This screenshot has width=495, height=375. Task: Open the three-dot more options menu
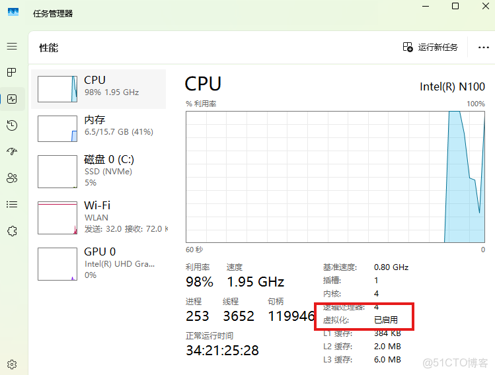coord(482,48)
